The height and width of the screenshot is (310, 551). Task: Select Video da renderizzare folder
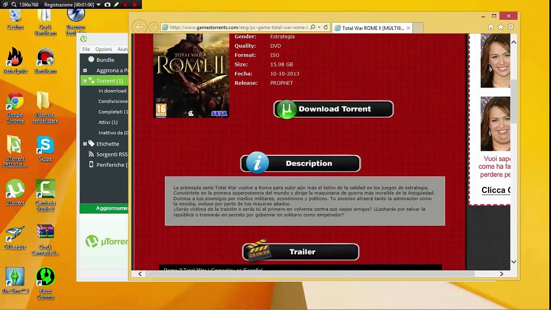(x=45, y=108)
